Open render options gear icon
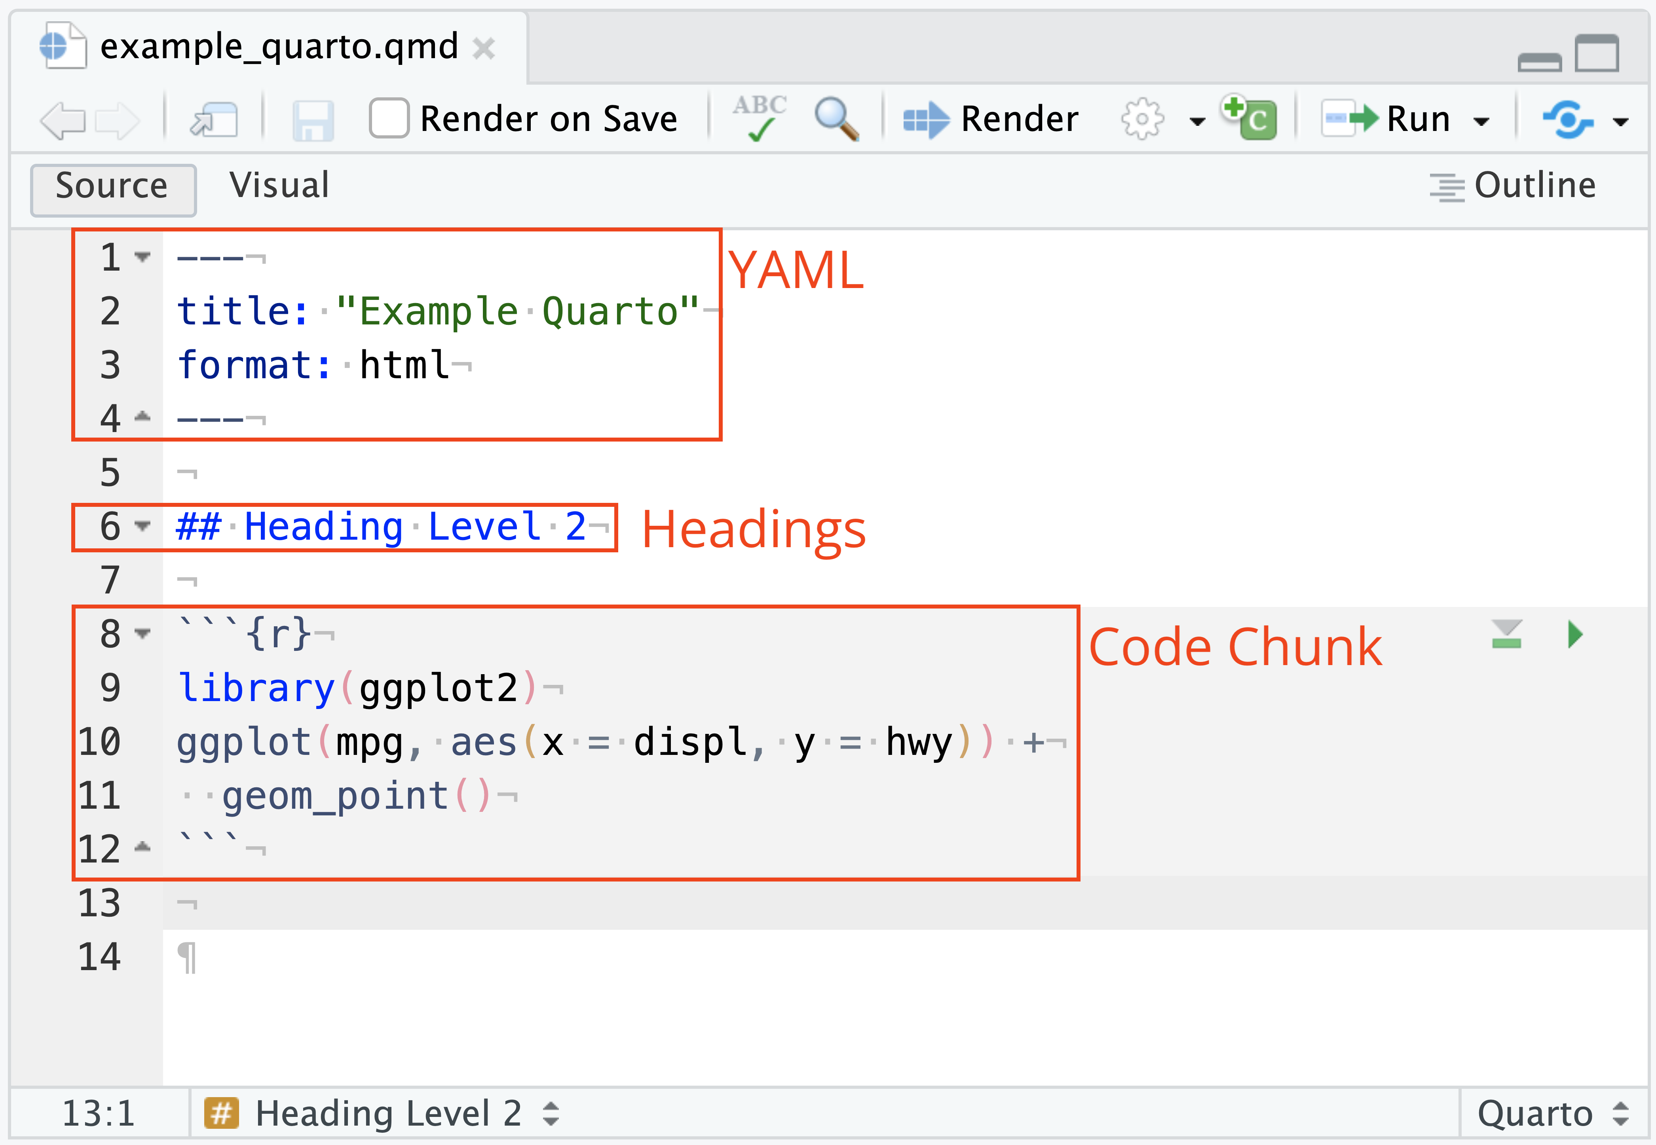 [1142, 119]
